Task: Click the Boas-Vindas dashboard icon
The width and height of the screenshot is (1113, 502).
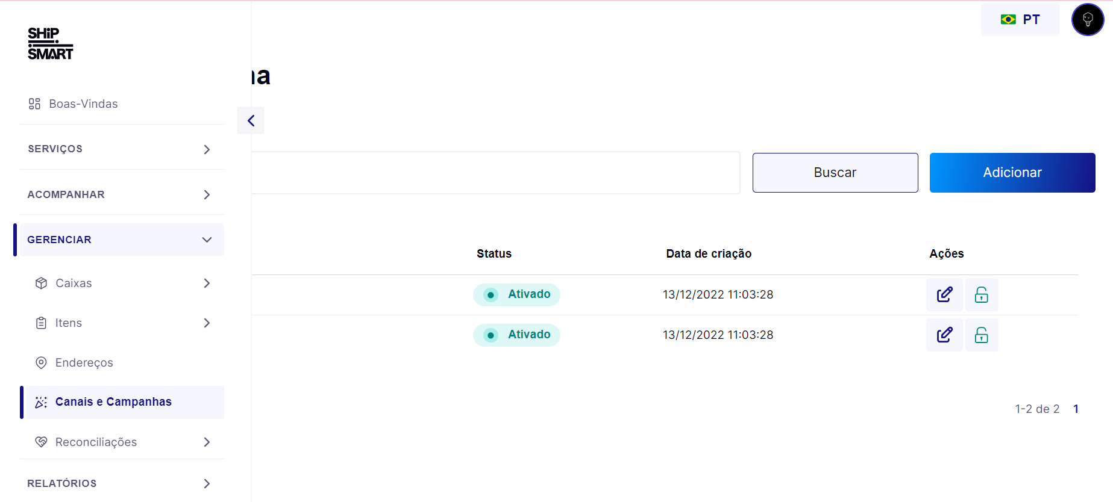Action: click(34, 104)
